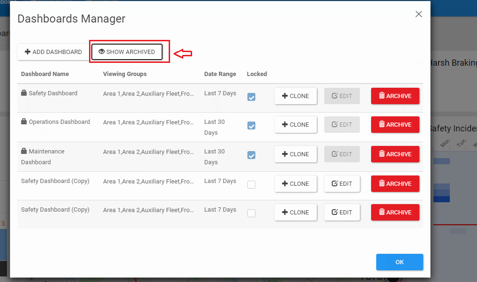Click the Dashboards Manager title
The image size is (477, 282).
(x=71, y=19)
